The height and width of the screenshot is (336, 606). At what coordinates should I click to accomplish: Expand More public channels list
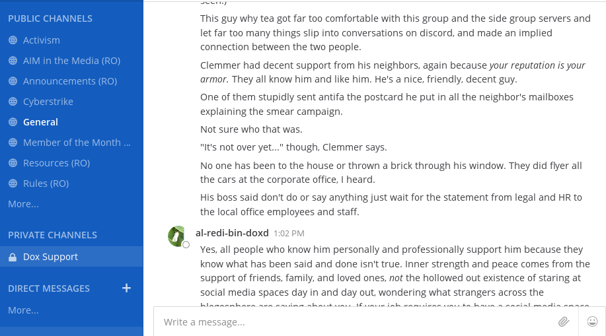(23, 204)
